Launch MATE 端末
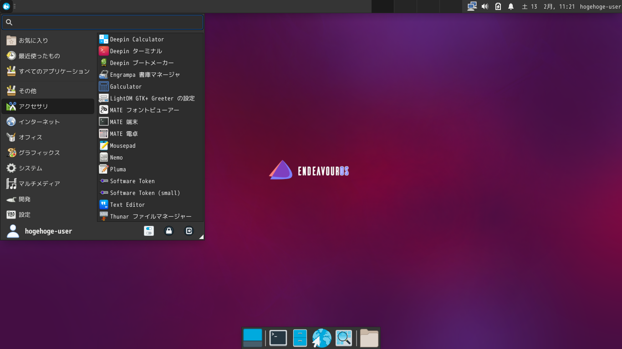Viewport: 622px width, 349px height. (x=150, y=122)
